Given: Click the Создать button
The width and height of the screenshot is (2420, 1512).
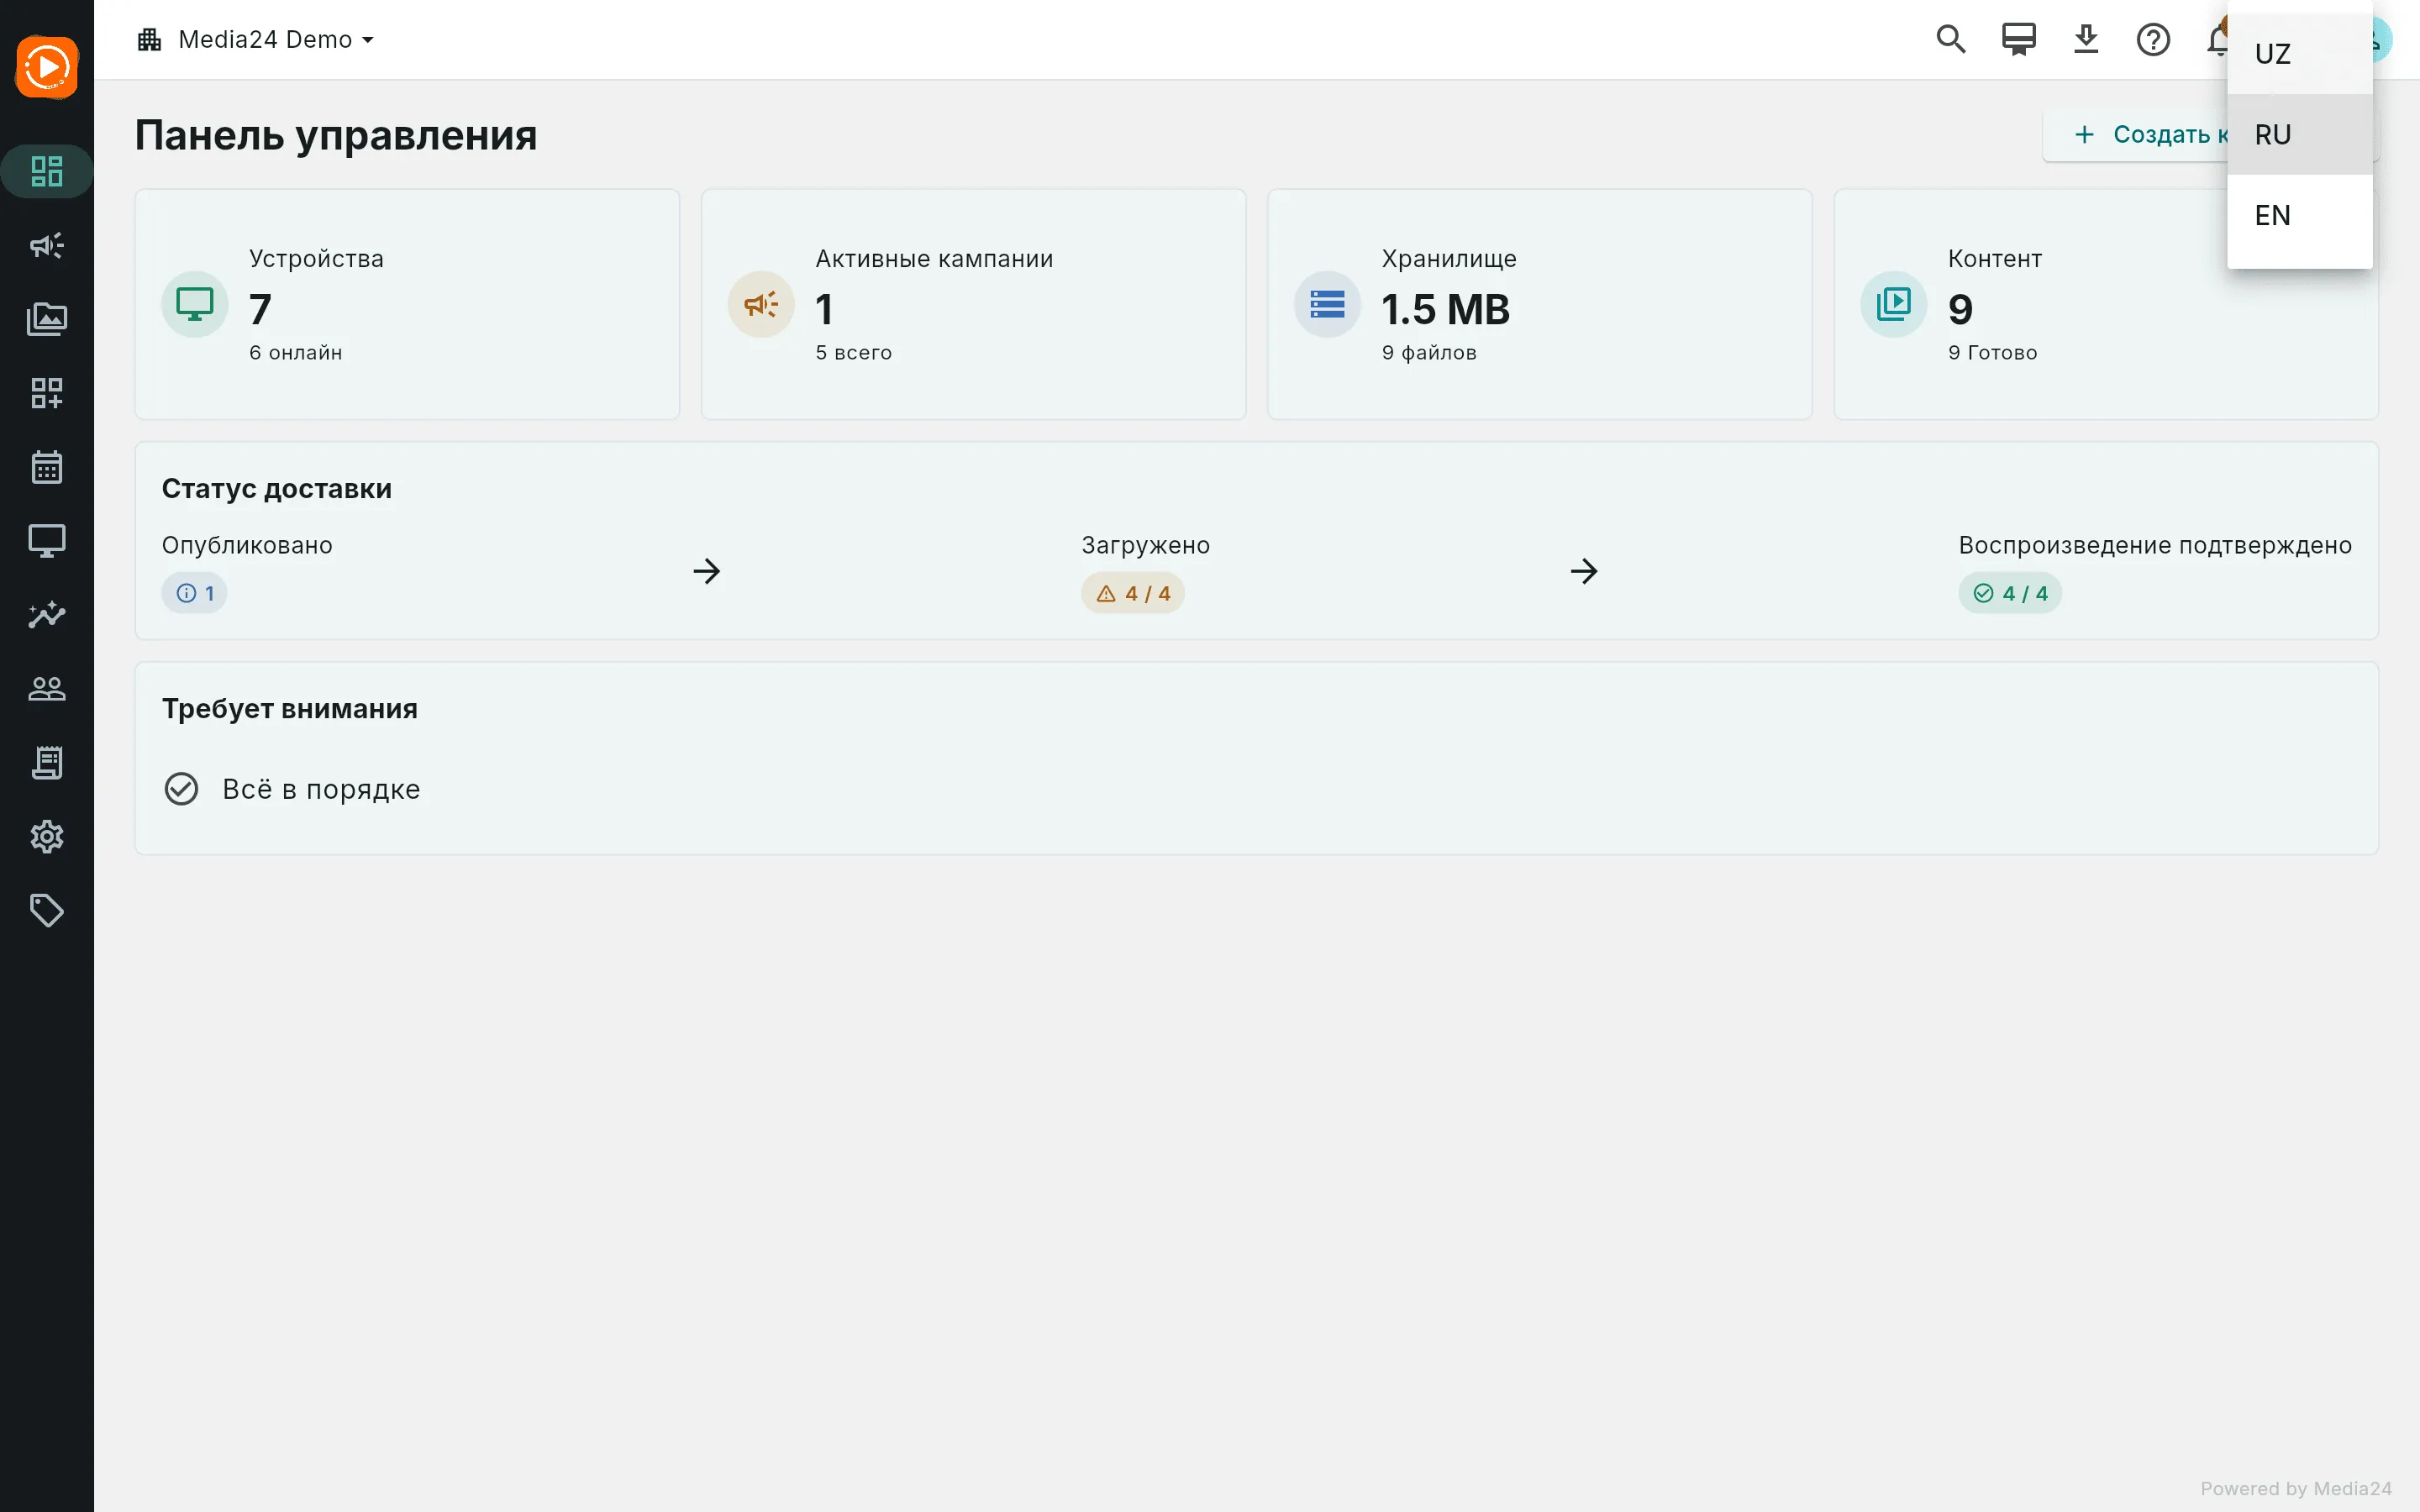Looking at the screenshot, I should 2135,134.
